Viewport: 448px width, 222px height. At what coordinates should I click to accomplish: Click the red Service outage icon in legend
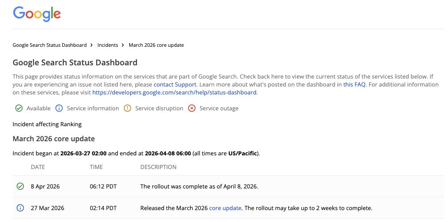(192, 109)
